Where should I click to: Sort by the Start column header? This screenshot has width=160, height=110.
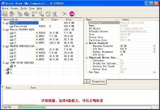pyautogui.click(x=56, y=20)
